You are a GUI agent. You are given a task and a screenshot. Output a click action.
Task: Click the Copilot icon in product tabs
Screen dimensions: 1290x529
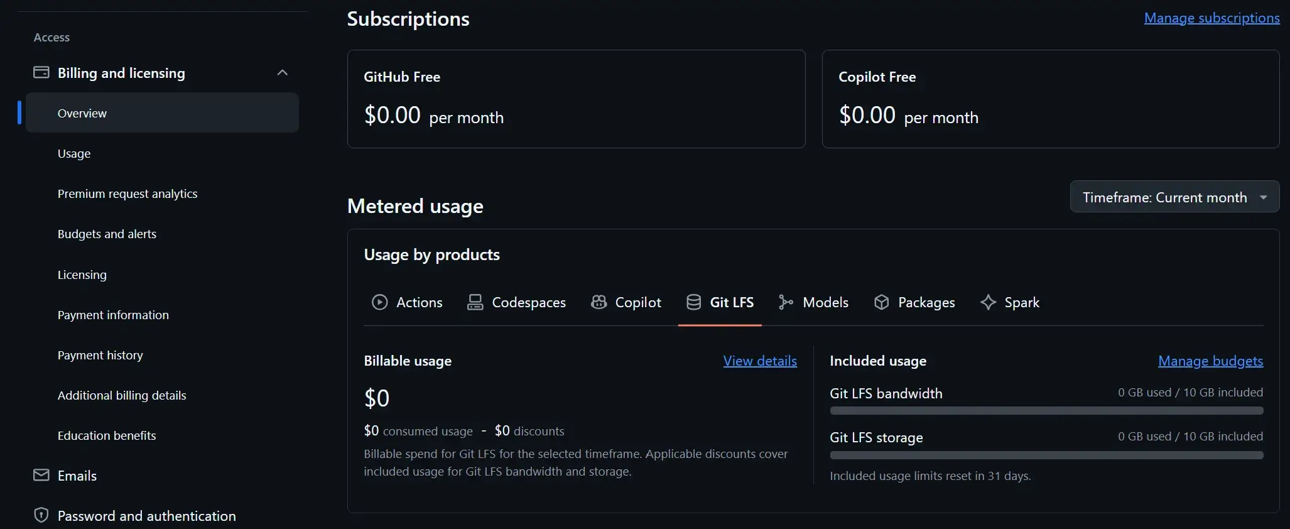coord(599,302)
